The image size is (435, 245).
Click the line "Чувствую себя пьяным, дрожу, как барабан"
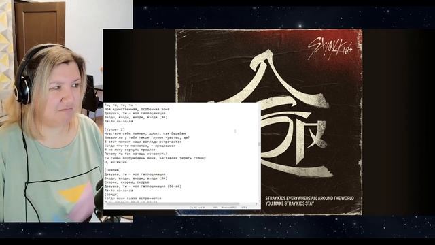pos(145,133)
